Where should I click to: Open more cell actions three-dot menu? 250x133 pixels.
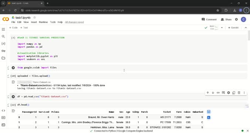pos(244,93)
